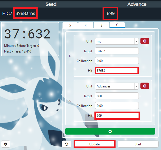Open the Unit dropdown showing ms
This screenshot has height=150, width=161.
click(117, 41)
